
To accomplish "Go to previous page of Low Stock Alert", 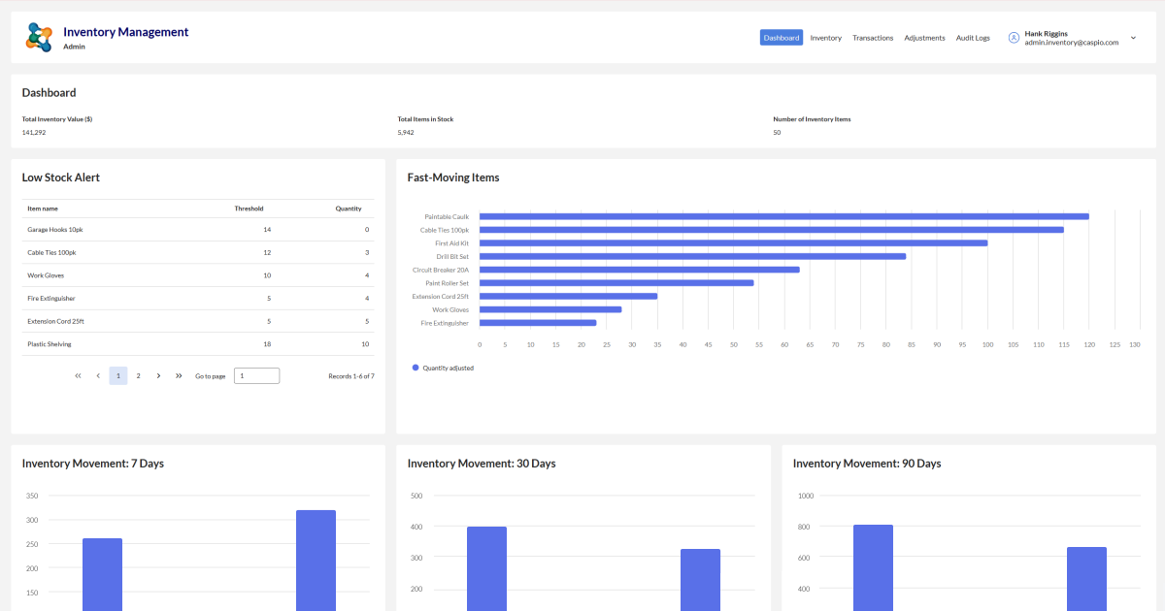I will pyautogui.click(x=98, y=375).
